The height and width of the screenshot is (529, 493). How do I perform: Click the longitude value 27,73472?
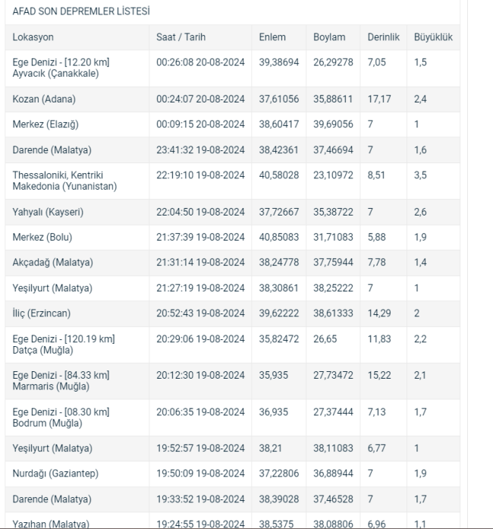(x=333, y=376)
